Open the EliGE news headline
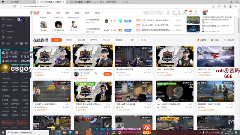Image resolution: width=240 pixels, height=135 pixels. [155, 20]
